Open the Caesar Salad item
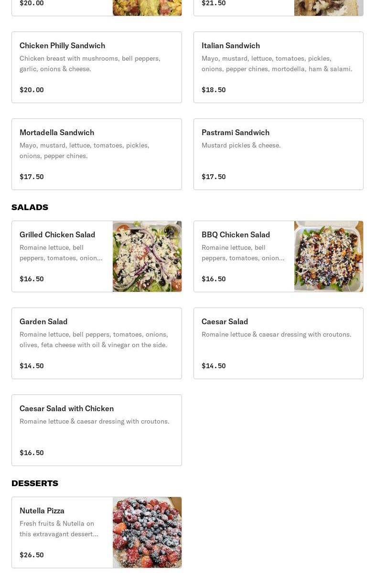The image size is (375, 574). tap(278, 343)
